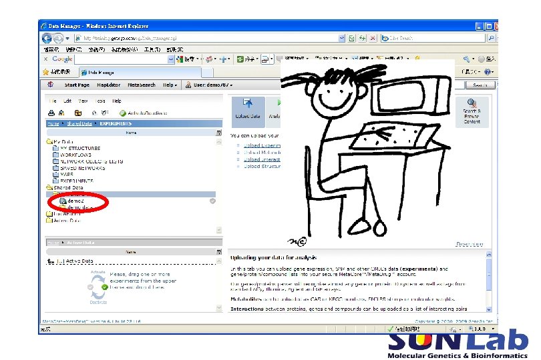Open the recent pages dropdown beside Forward

(67, 39)
